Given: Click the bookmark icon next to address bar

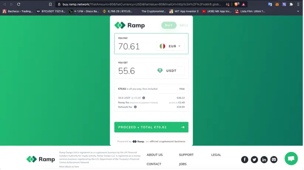Looking at the screenshot, I should 50,4.
